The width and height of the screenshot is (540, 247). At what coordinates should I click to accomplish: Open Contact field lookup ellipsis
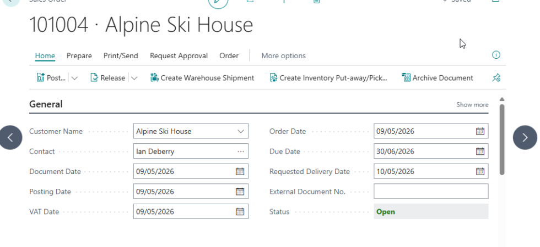(240, 151)
